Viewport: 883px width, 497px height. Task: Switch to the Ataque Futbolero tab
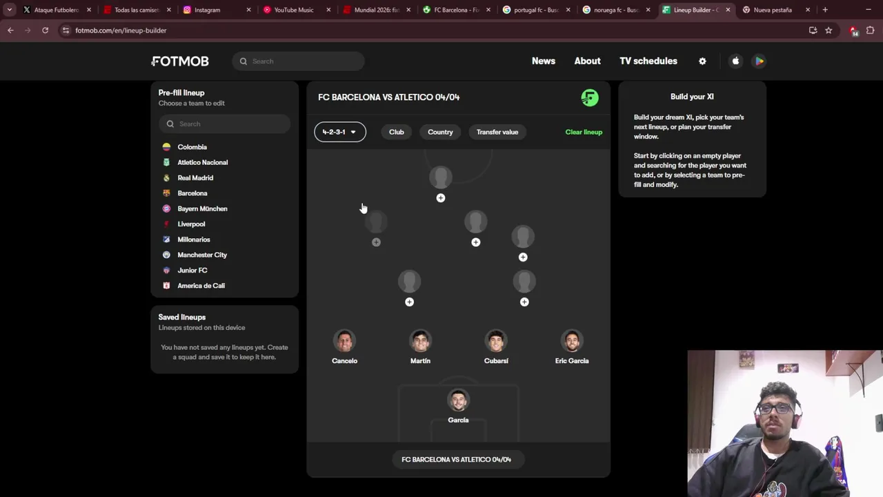pyautogui.click(x=57, y=10)
